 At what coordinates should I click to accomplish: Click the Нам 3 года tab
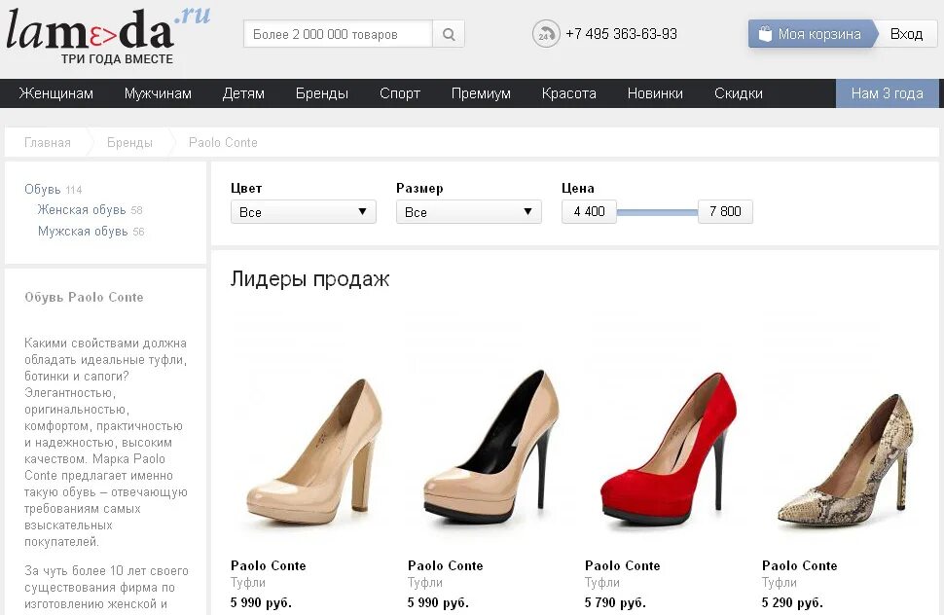coord(887,93)
